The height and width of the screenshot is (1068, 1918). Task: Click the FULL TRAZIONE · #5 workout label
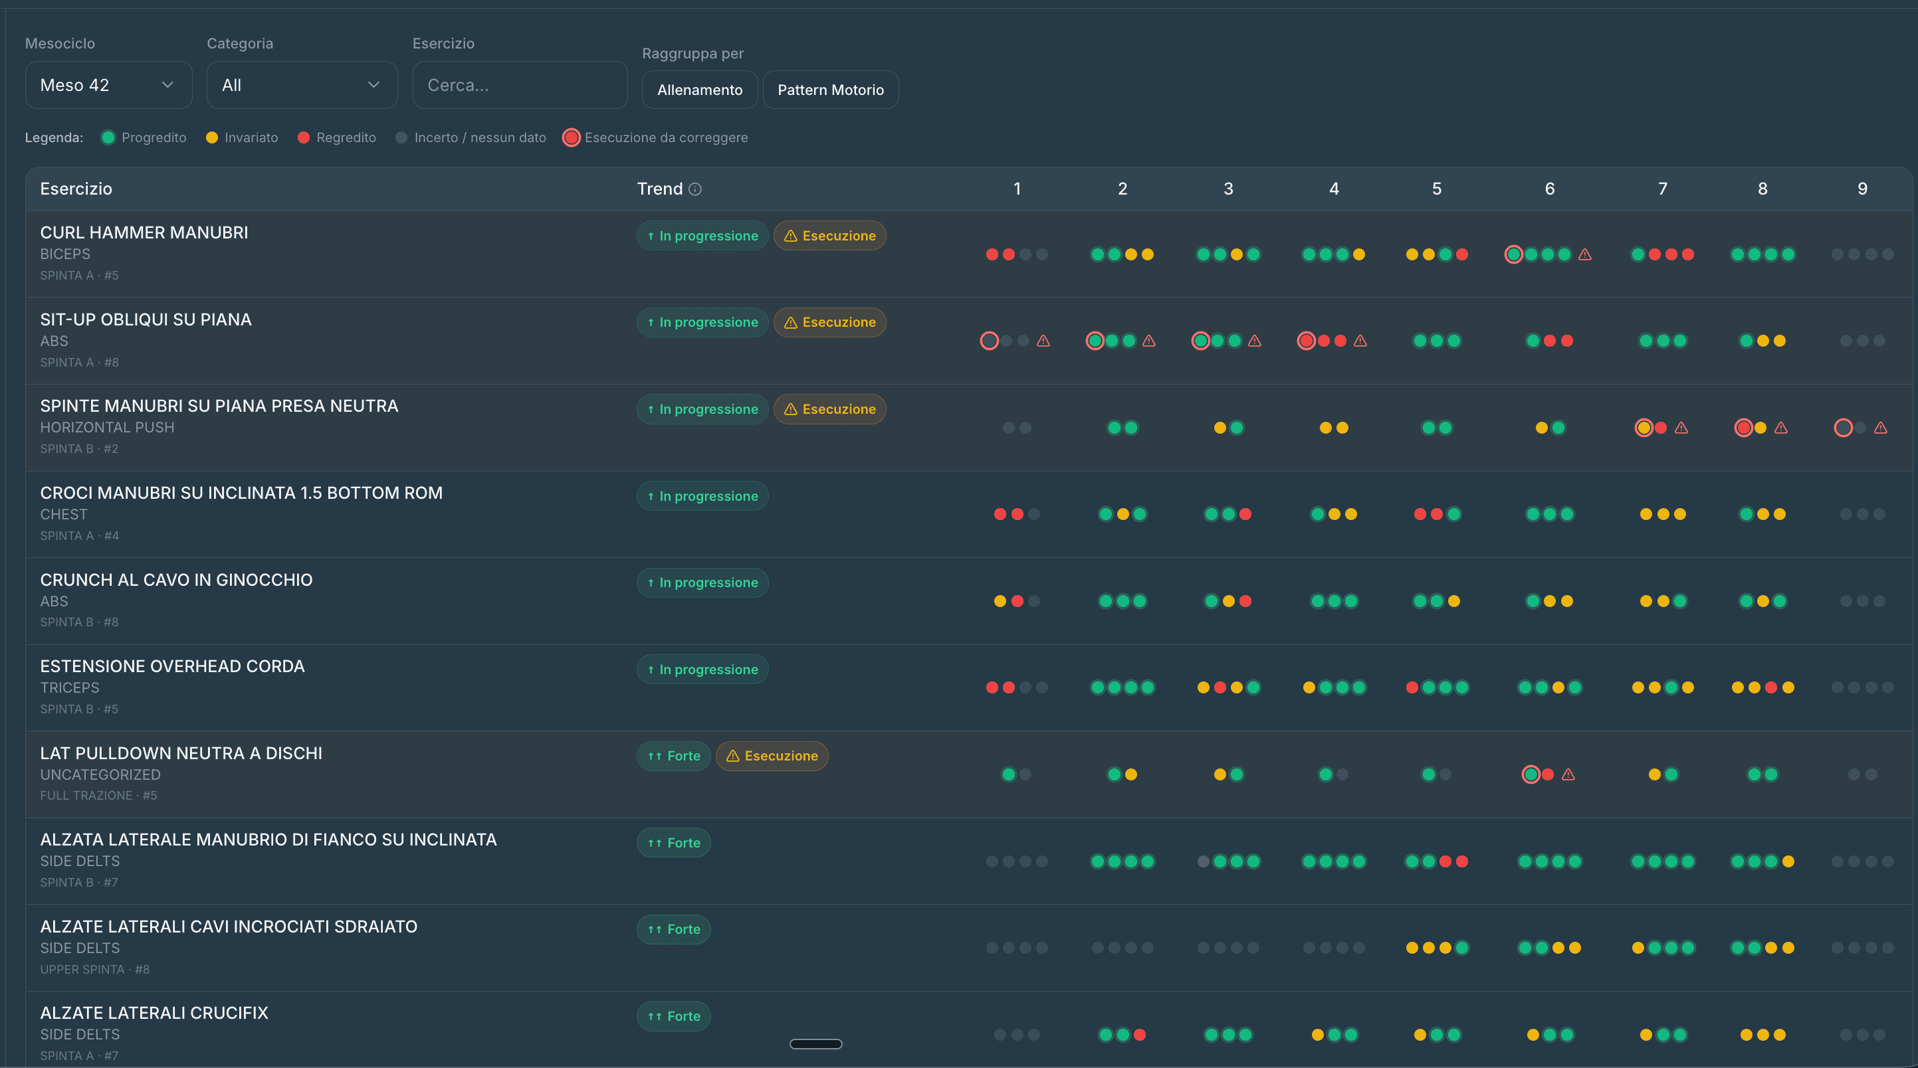(99, 796)
